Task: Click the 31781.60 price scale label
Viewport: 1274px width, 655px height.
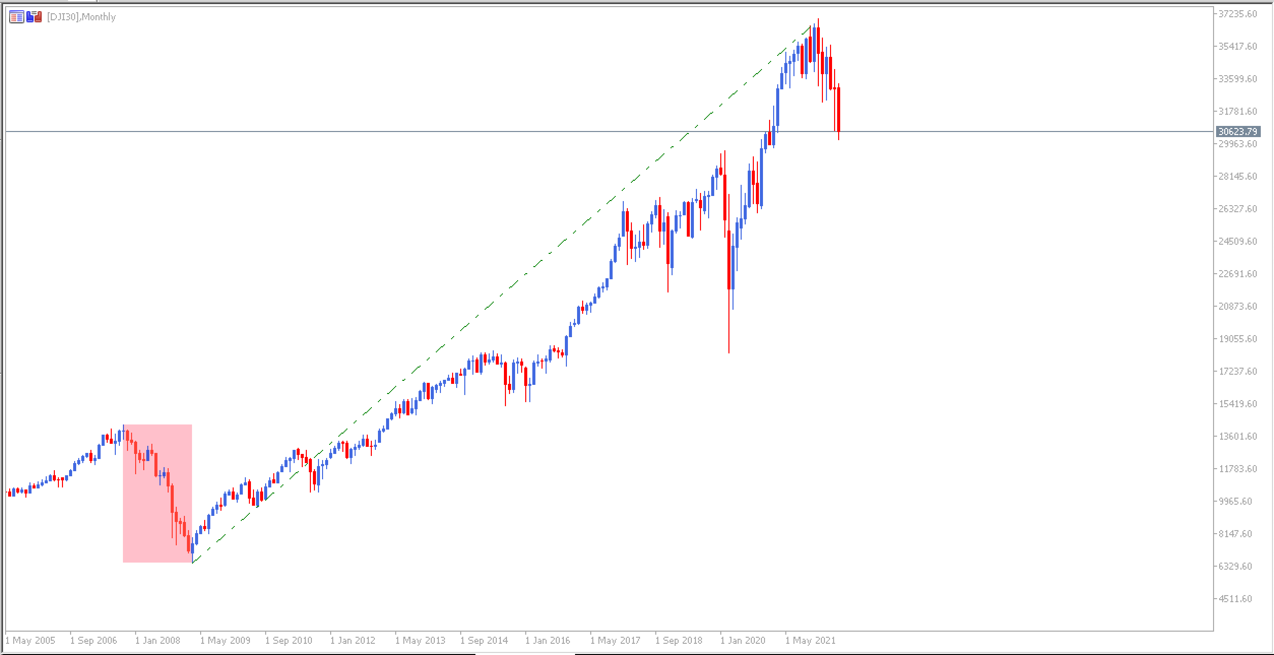Action: click(1238, 112)
